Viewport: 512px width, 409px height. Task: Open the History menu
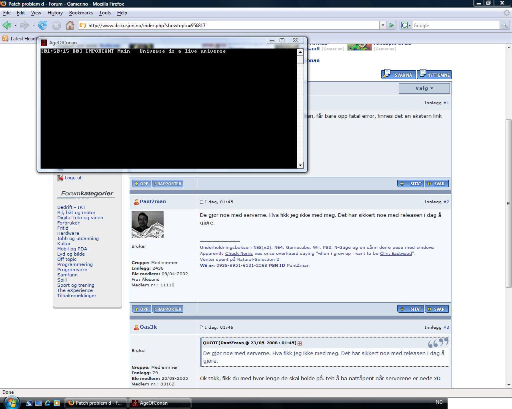tap(55, 13)
